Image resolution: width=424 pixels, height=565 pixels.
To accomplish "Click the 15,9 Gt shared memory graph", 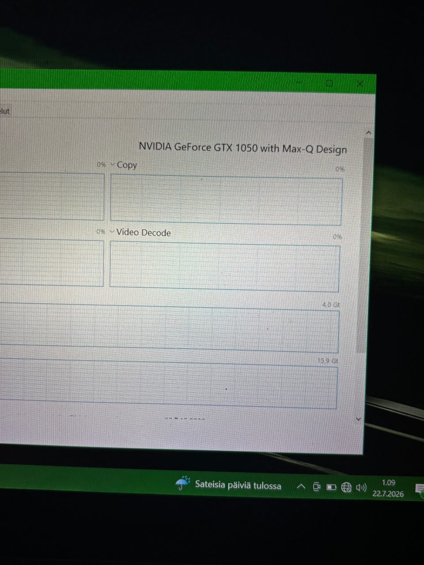I will 169,383.
